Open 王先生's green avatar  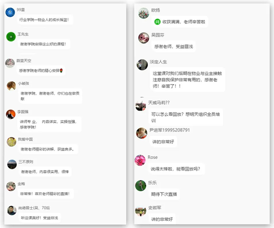pyautogui.click(x=11, y=37)
